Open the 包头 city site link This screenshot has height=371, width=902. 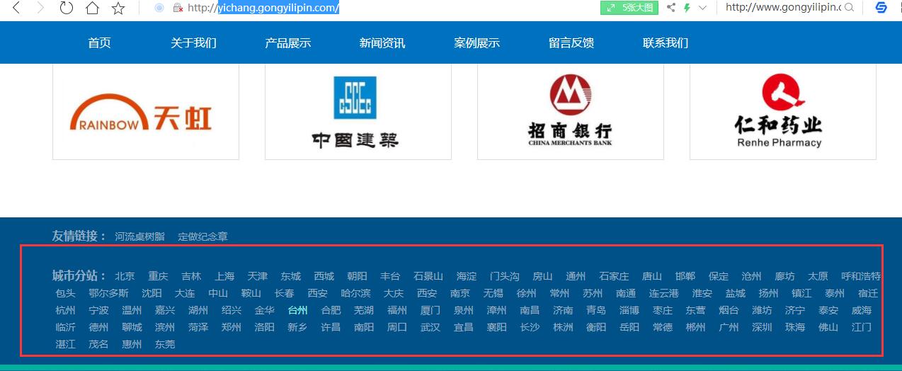pyautogui.click(x=65, y=293)
